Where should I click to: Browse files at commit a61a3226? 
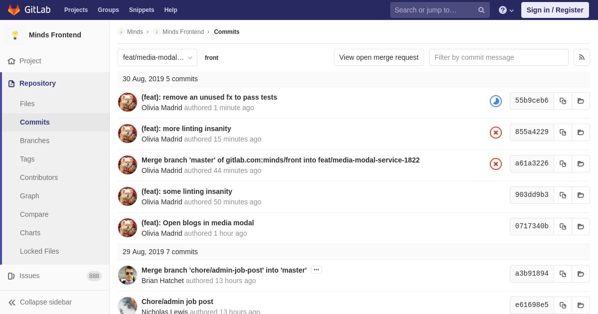pos(581,163)
